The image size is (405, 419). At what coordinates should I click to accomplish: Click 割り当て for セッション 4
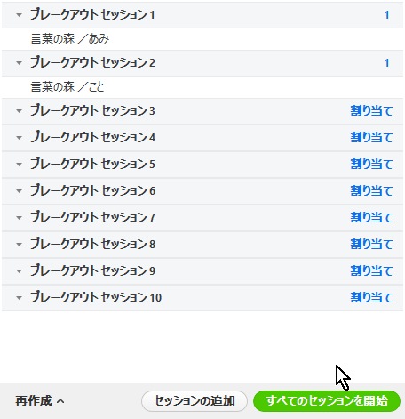pyautogui.click(x=371, y=138)
